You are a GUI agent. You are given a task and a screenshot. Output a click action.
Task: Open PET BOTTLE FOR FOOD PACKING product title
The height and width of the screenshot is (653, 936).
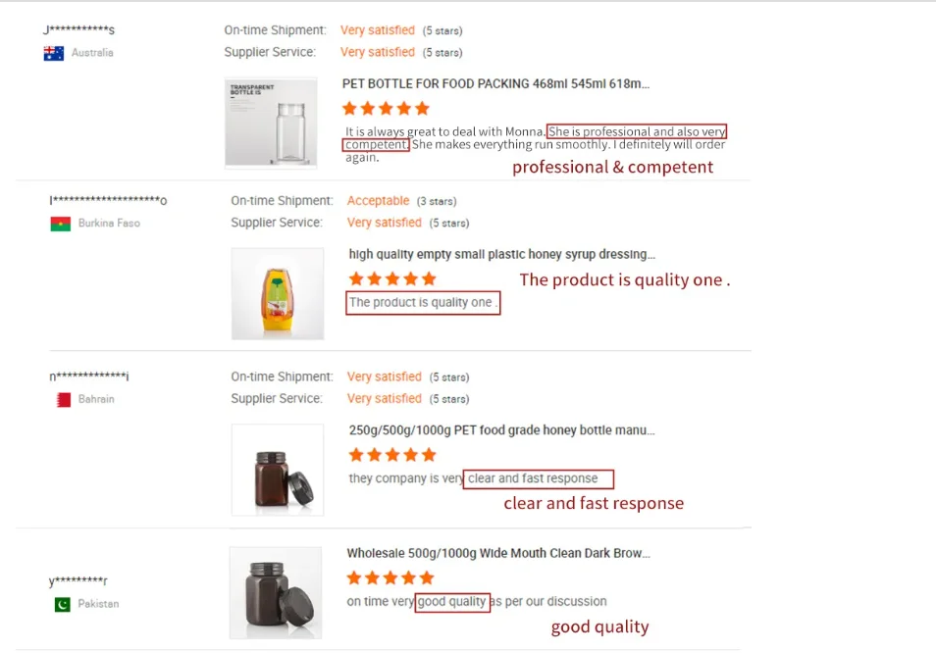495,84
